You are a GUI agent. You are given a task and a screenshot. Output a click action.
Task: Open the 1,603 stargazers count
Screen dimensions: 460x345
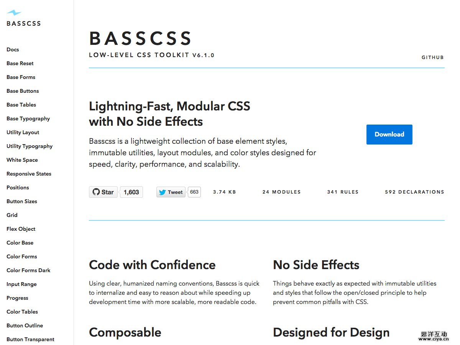point(131,192)
